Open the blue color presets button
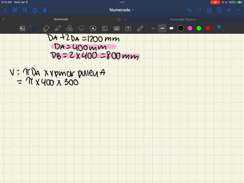Image resolution: width=244 pixels, height=183 pixels. pyautogui.click(x=217, y=28)
